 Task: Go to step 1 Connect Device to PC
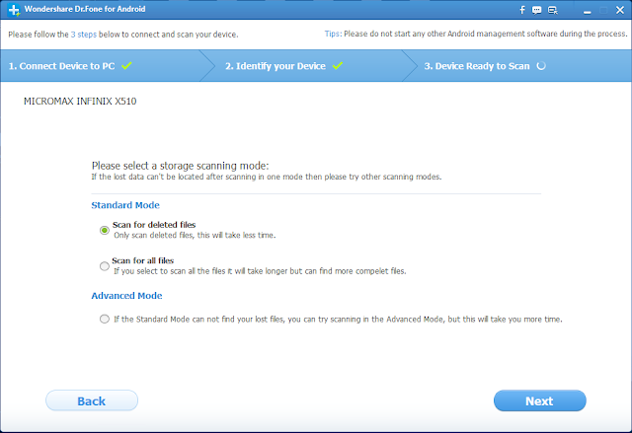[61, 66]
